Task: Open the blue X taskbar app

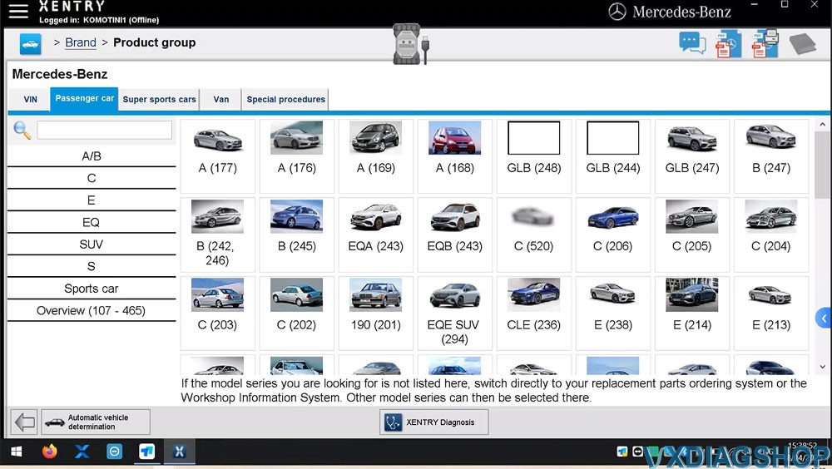Action: [x=82, y=452]
